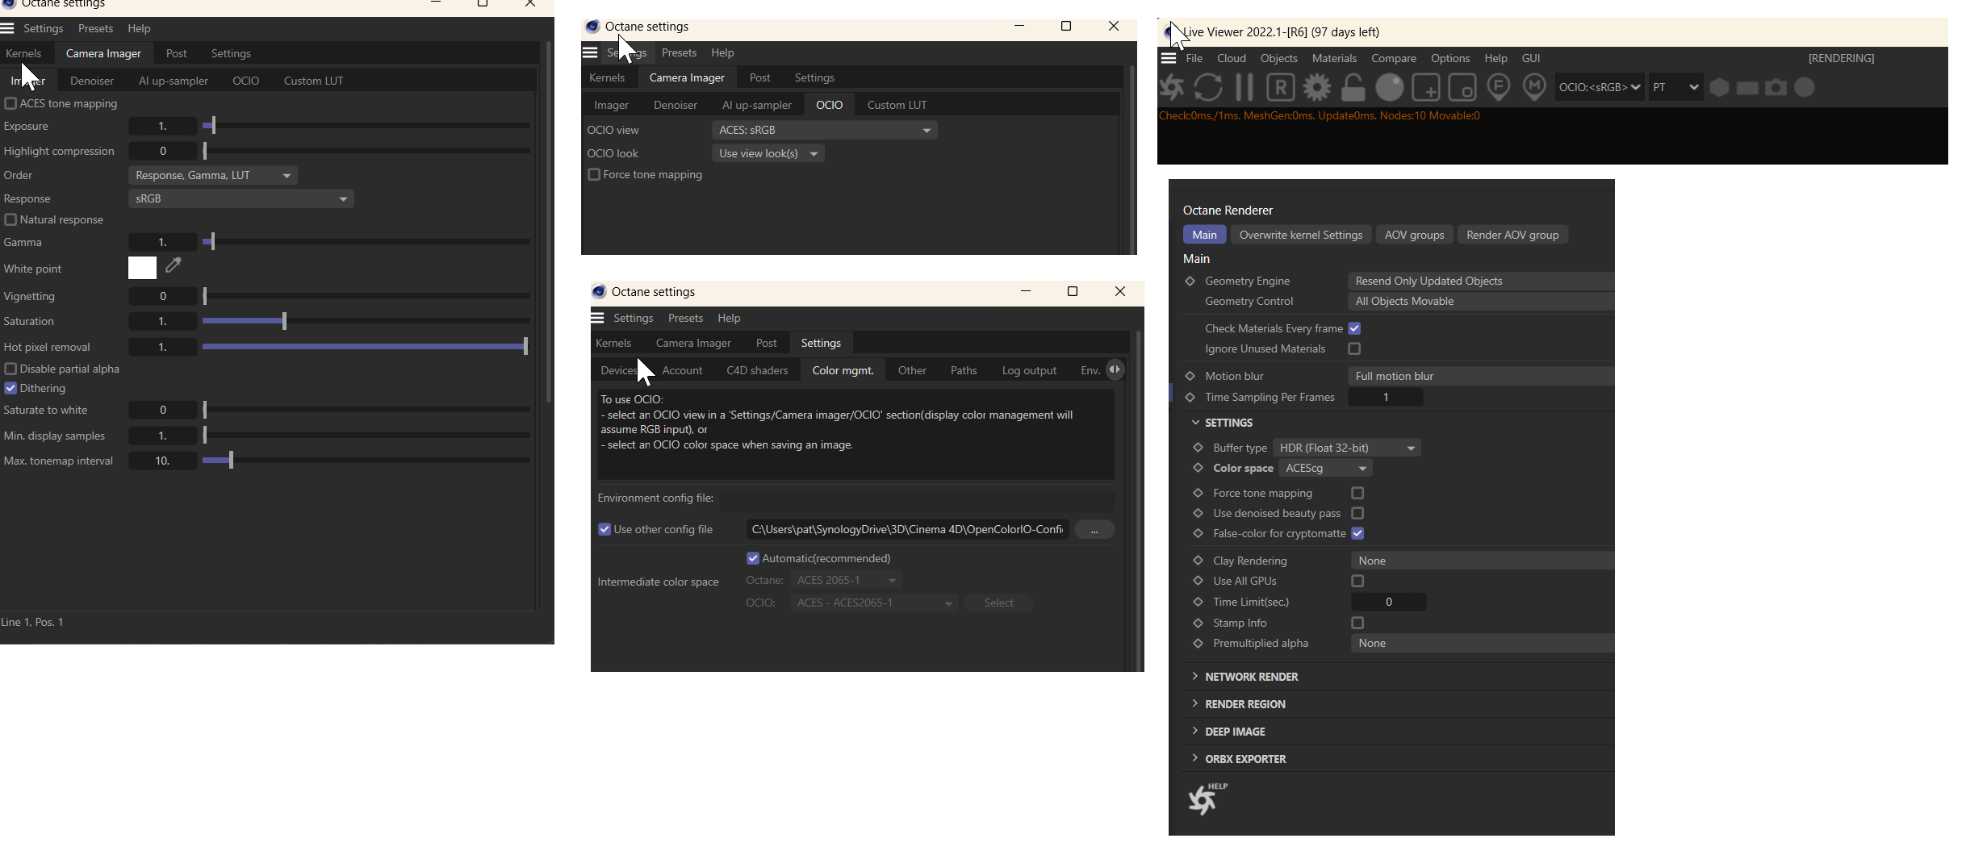Click the keyframe diamond beside Geometry Engine

[1190, 281]
